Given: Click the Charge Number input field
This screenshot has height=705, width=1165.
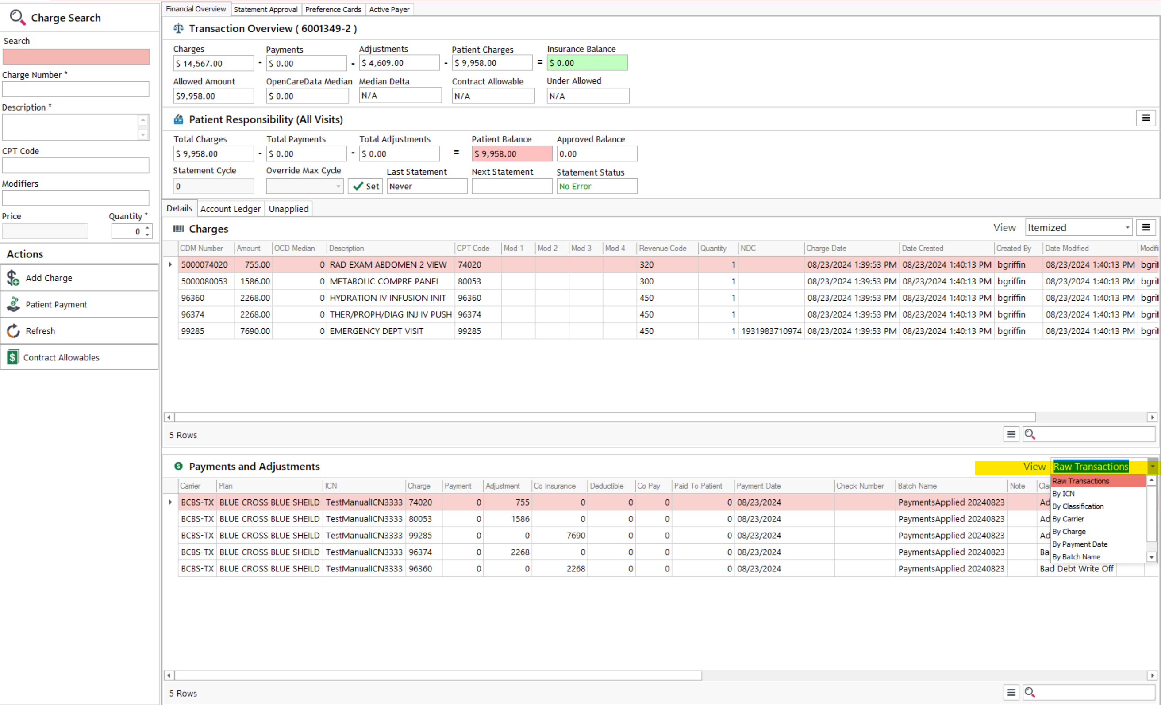Looking at the screenshot, I should [x=76, y=89].
